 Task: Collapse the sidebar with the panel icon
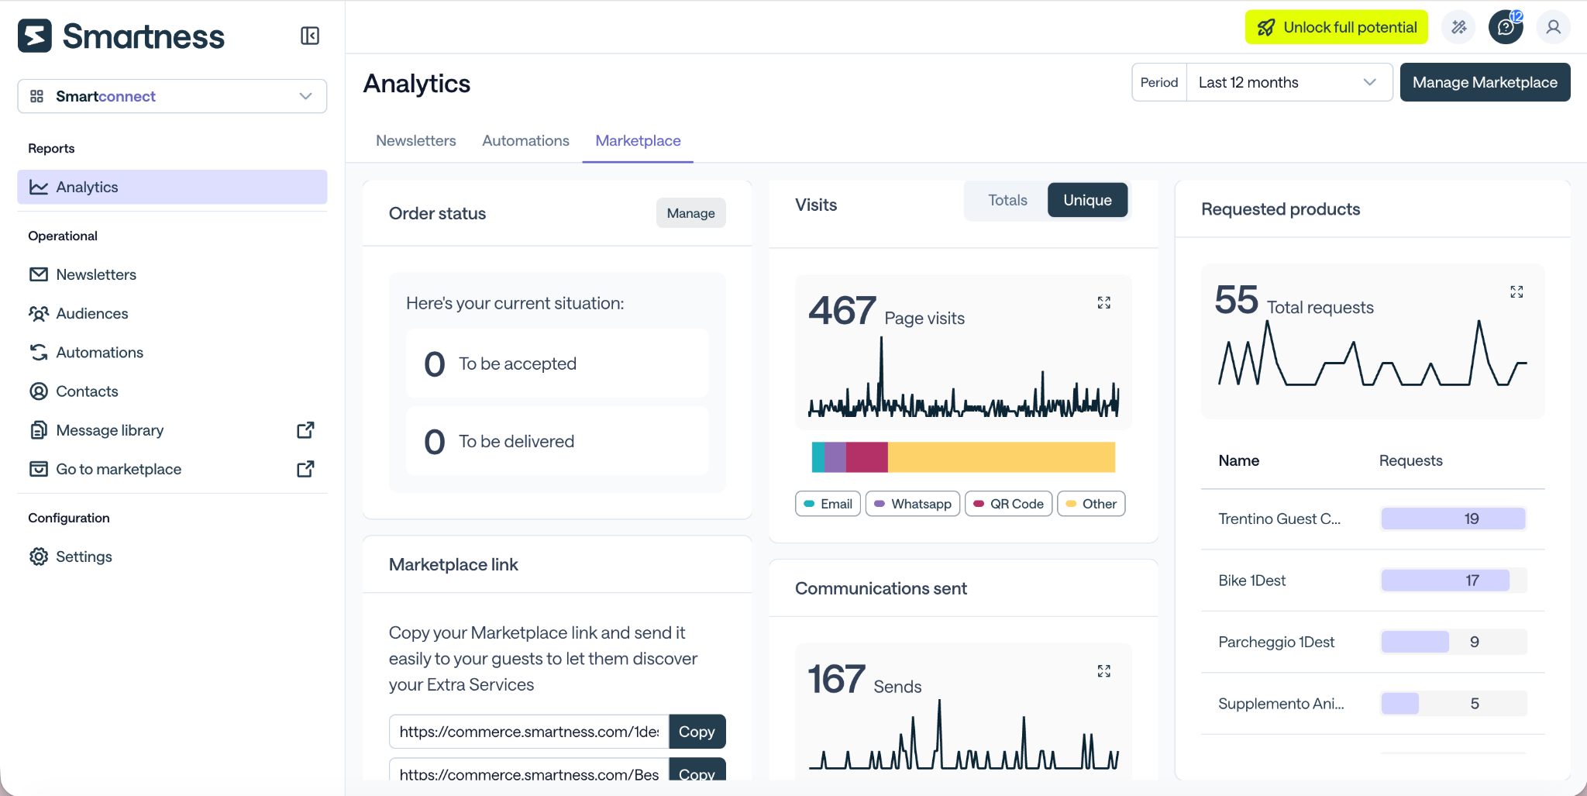click(310, 36)
